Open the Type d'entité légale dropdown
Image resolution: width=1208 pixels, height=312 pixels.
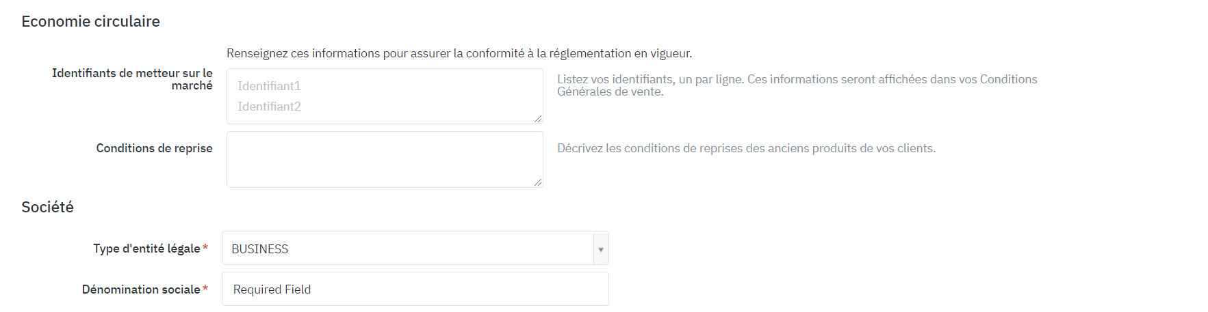click(407, 248)
